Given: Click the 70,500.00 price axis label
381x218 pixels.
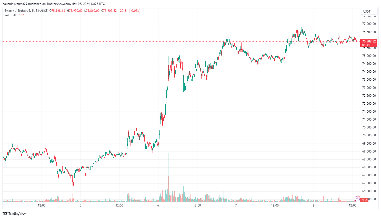Looking at the screenshot, I should tap(369, 127).
